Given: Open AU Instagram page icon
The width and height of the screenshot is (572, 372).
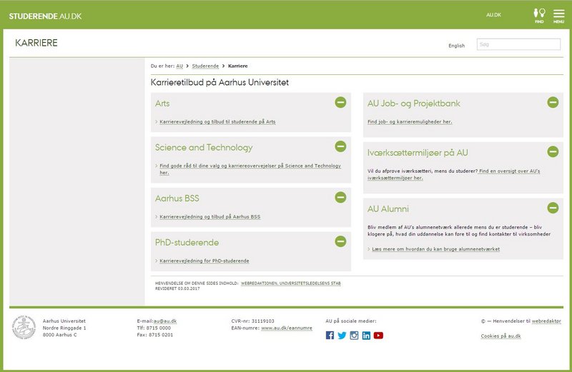Looking at the screenshot, I should tap(354, 335).
